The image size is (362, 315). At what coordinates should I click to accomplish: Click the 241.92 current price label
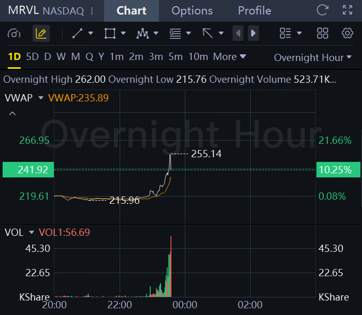pos(28,170)
